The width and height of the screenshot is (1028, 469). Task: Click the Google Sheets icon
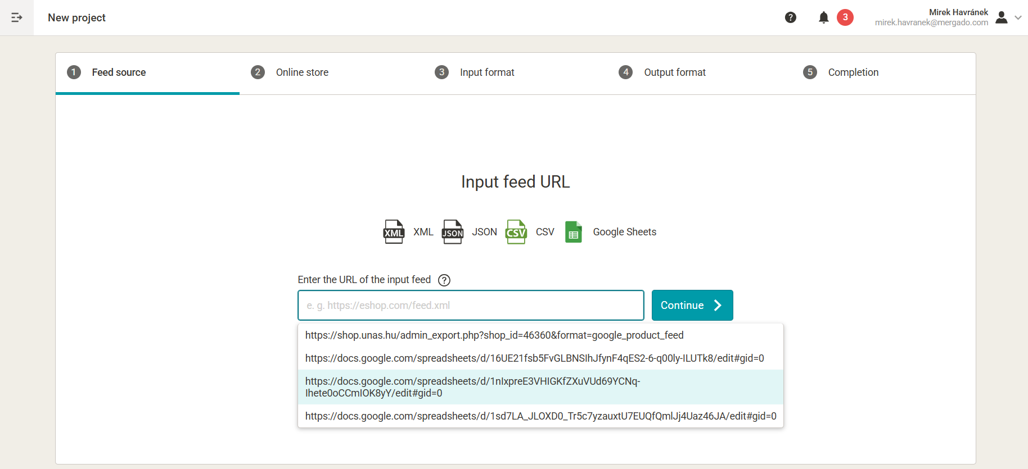[x=573, y=232]
